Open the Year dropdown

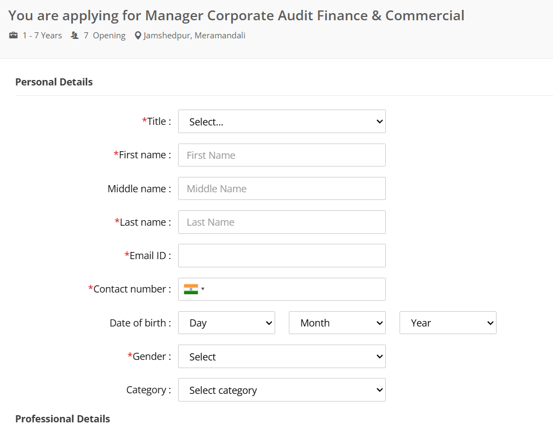pos(448,323)
